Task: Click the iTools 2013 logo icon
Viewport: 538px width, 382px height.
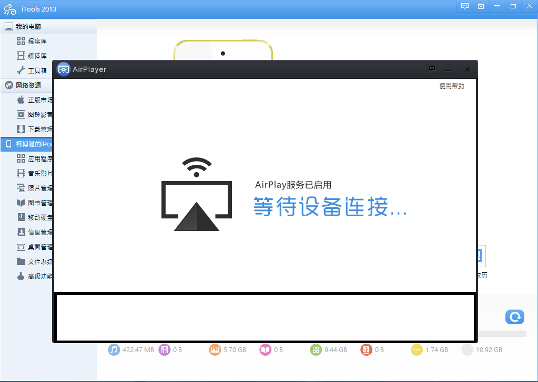Action: 10,9
